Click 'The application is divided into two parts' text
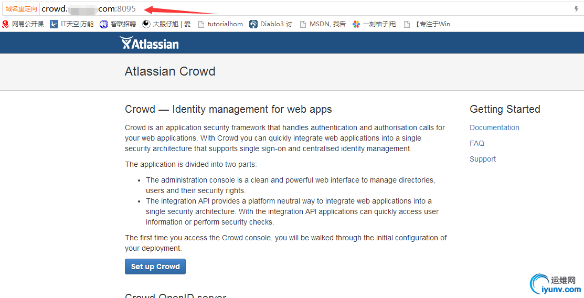584x298 pixels. (x=190, y=164)
